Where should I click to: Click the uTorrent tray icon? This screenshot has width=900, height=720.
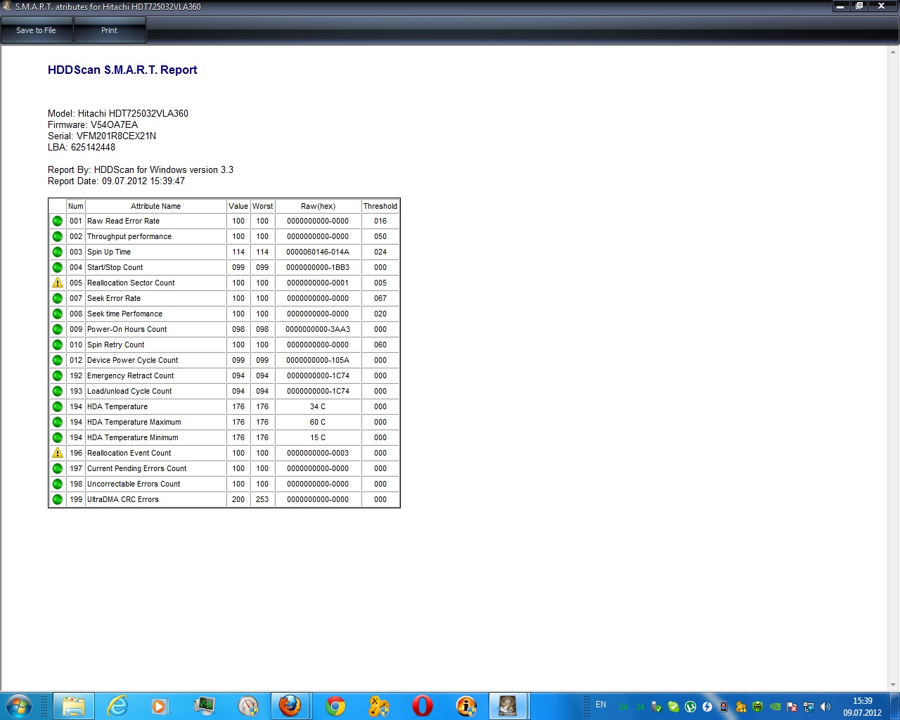tap(690, 707)
